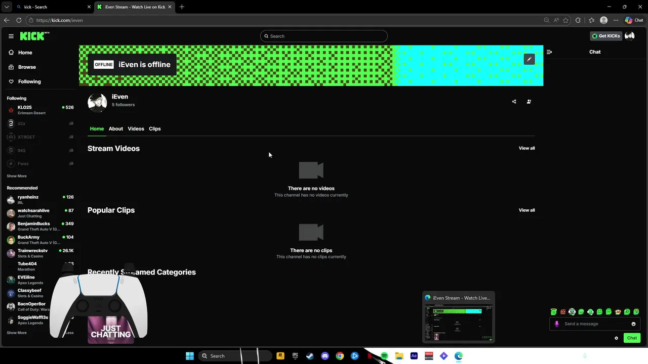Viewport: 648px width, 364px height.
Task: Open the tab actions dropdown arrow
Action: click(7, 7)
